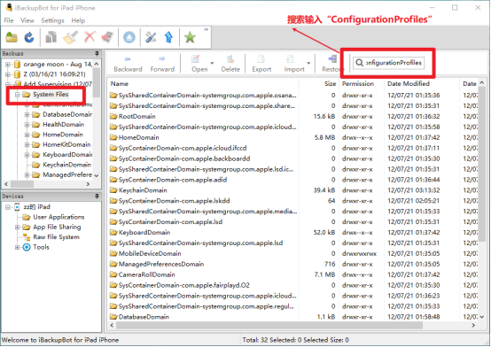Click the Restore toolbar button
This screenshot has height=347, width=491.
point(332,64)
